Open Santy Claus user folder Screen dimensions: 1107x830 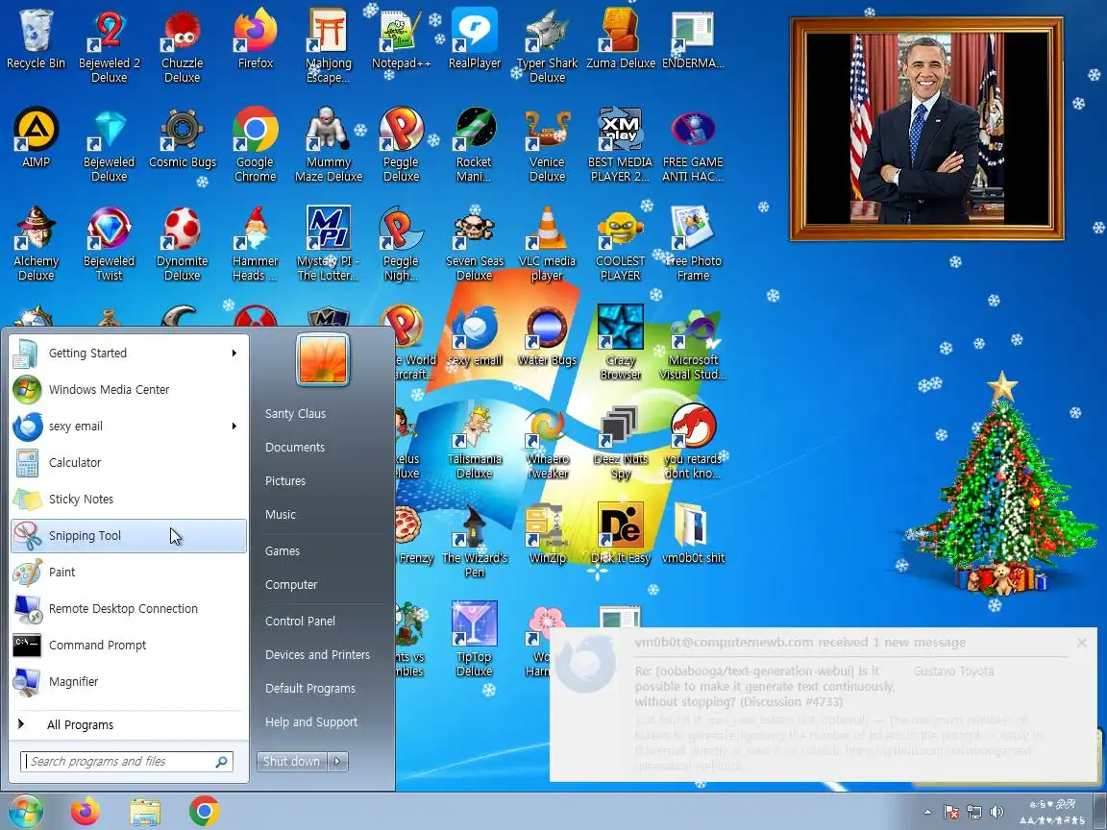coord(295,414)
